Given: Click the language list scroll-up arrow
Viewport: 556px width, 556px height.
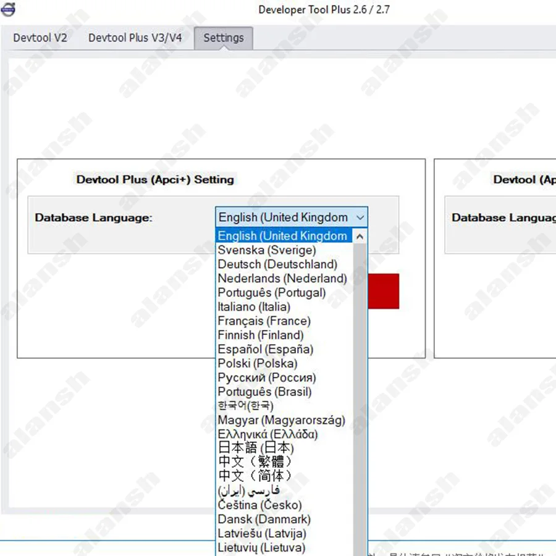Looking at the screenshot, I should [x=360, y=236].
